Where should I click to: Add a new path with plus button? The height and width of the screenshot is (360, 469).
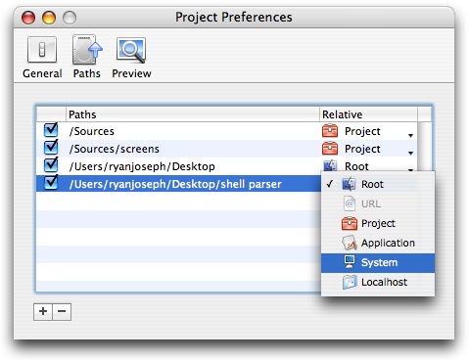43,311
